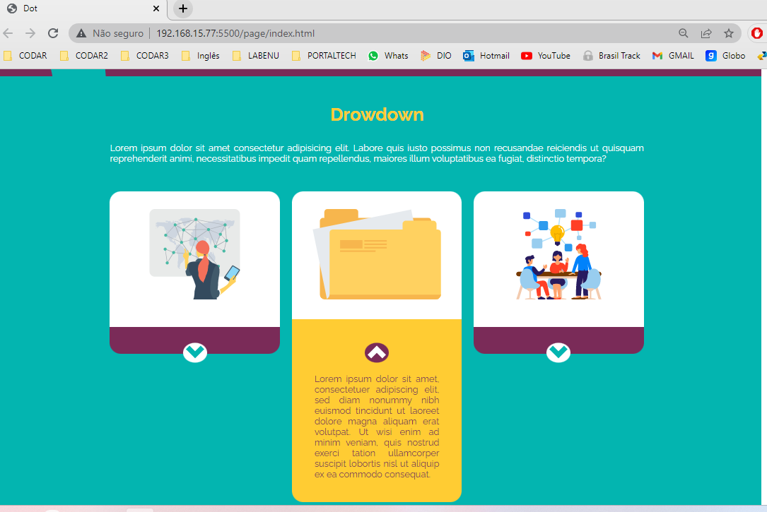This screenshot has width=767, height=512.
Task: Open the Globo bookmark
Action: point(725,56)
